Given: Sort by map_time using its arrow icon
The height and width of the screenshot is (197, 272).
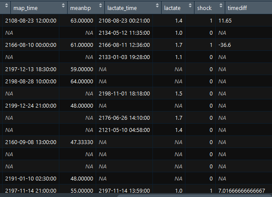Looking at the screenshot, I should [63, 6].
